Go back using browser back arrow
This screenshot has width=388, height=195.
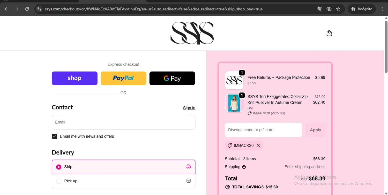click(6, 9)
